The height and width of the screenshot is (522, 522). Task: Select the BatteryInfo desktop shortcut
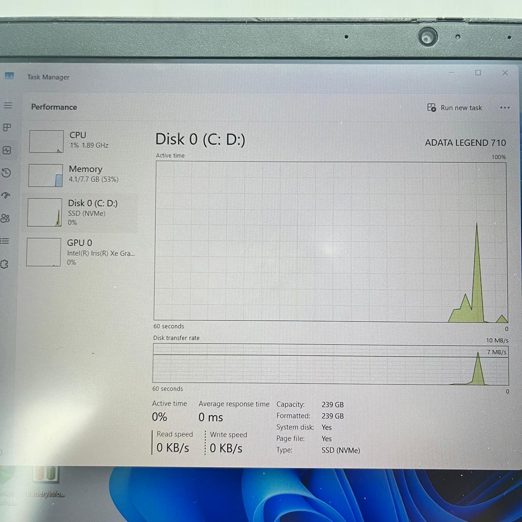(x=46, y=481)
